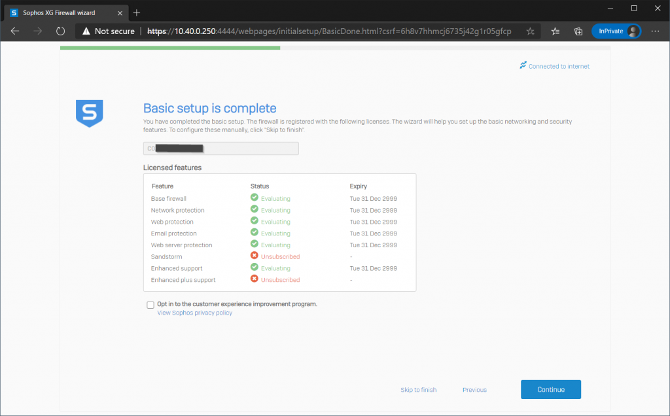Screen dimensions: 670x416
Task: Click the Sophos shield logo
Action: coord(89,113)
